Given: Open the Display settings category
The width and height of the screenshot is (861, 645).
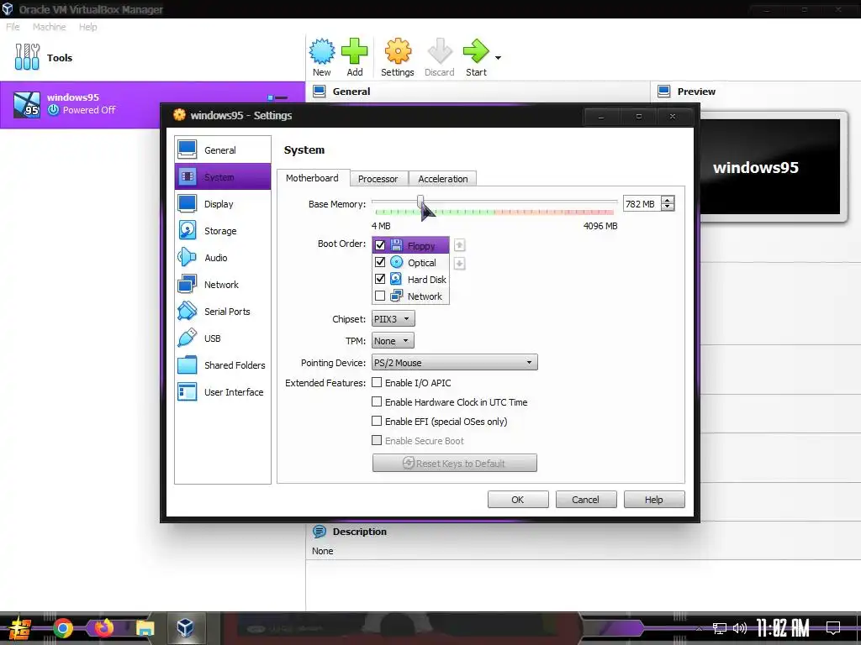Looking at the screenshot, I should pos(222,203).
